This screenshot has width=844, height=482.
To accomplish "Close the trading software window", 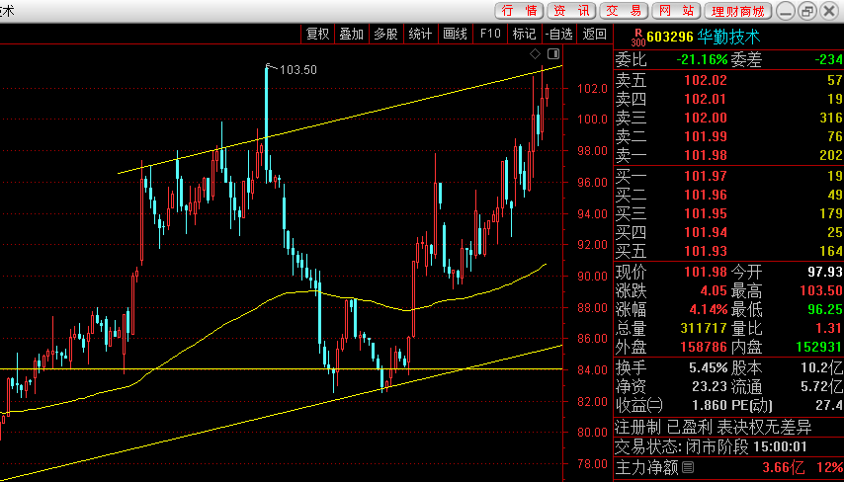I will 829,11.
